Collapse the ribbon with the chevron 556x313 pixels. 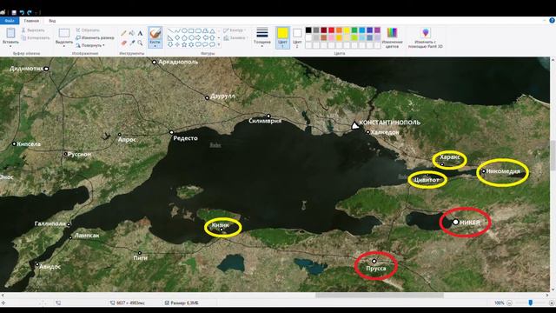tap(545, 21)
